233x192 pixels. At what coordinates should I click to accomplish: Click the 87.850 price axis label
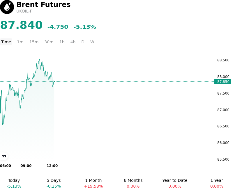(223, 82)
